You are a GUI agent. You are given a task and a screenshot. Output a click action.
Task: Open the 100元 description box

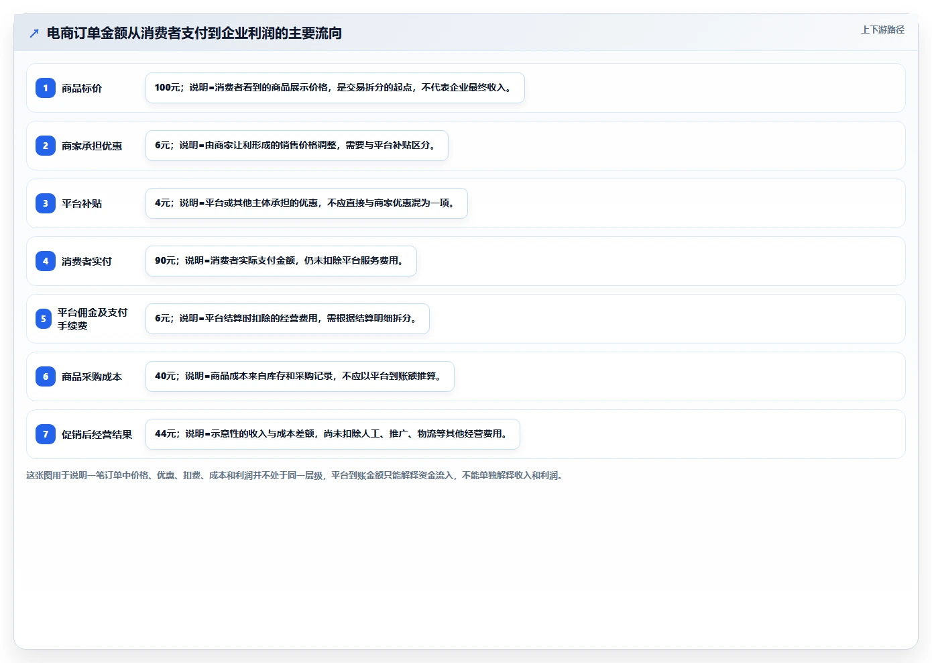tap(335, 88)
